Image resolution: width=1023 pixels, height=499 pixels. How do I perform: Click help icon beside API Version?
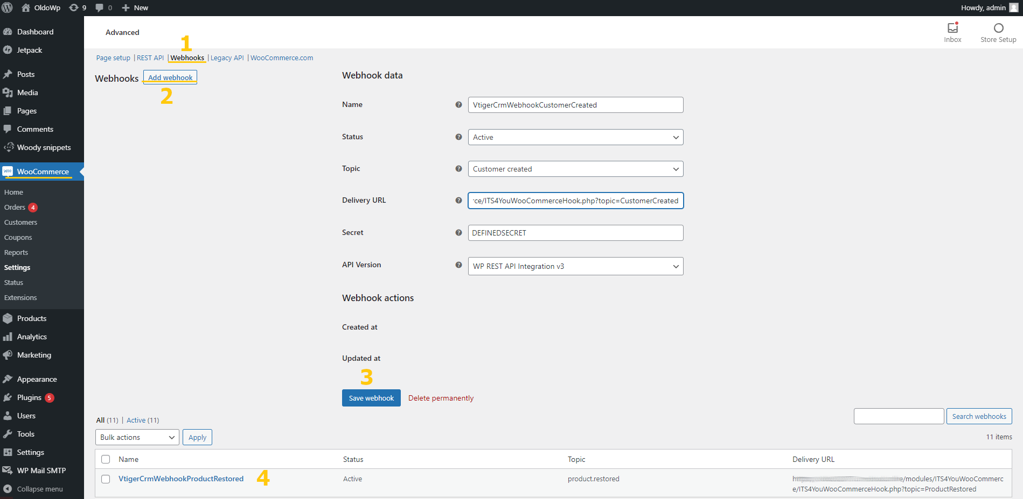click(458, 265)
